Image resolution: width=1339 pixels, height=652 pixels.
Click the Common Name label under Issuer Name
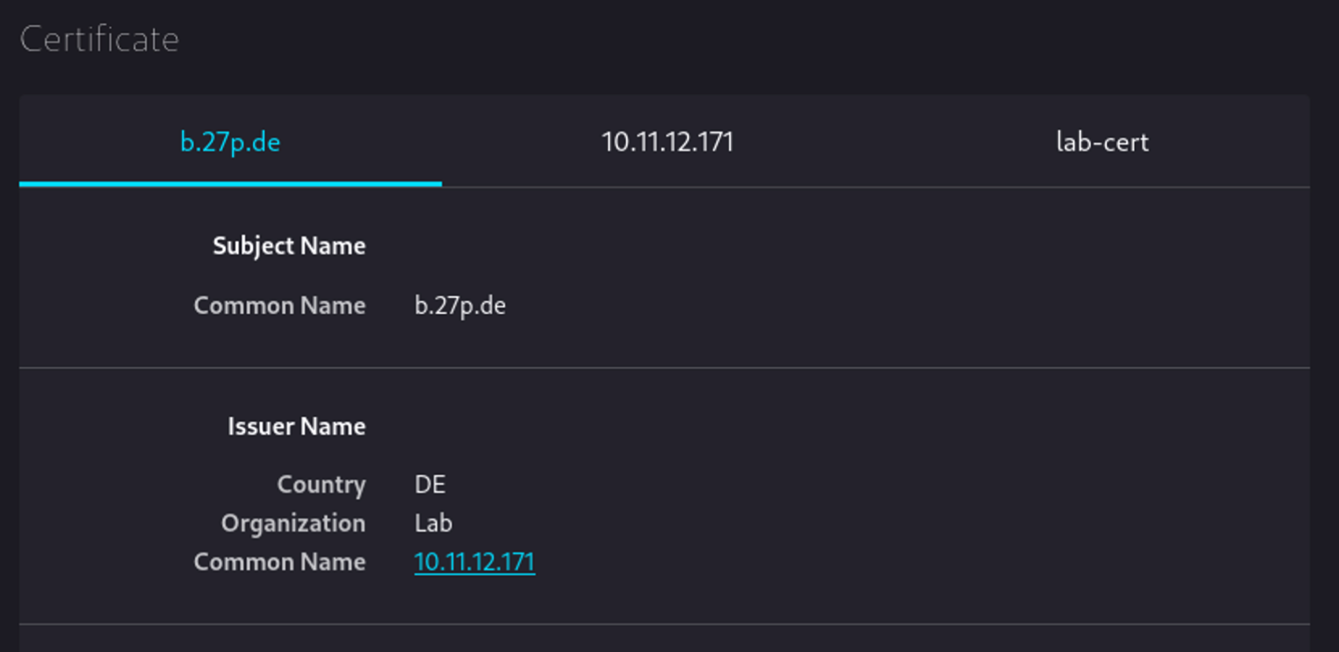pos(279,562)
